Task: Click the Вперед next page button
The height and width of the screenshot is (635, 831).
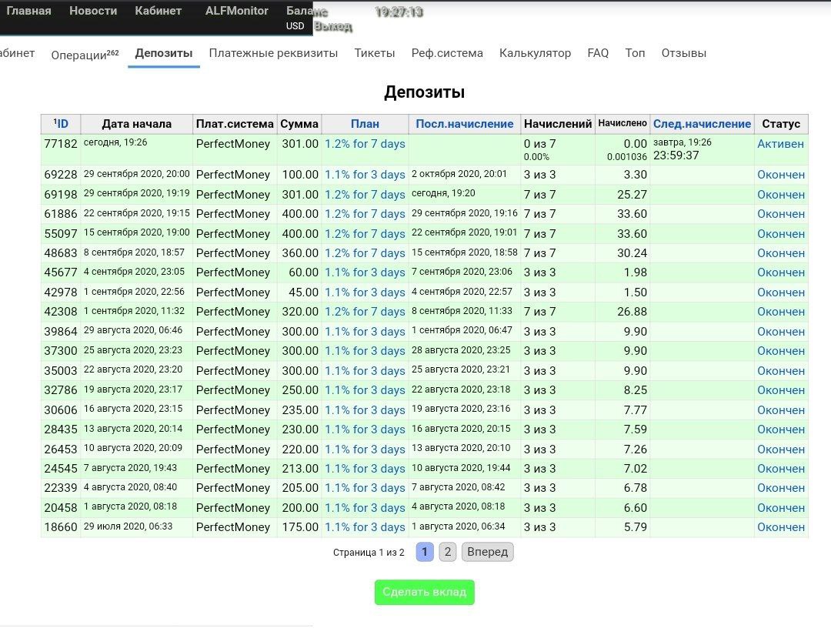Action: pos(487,552)
